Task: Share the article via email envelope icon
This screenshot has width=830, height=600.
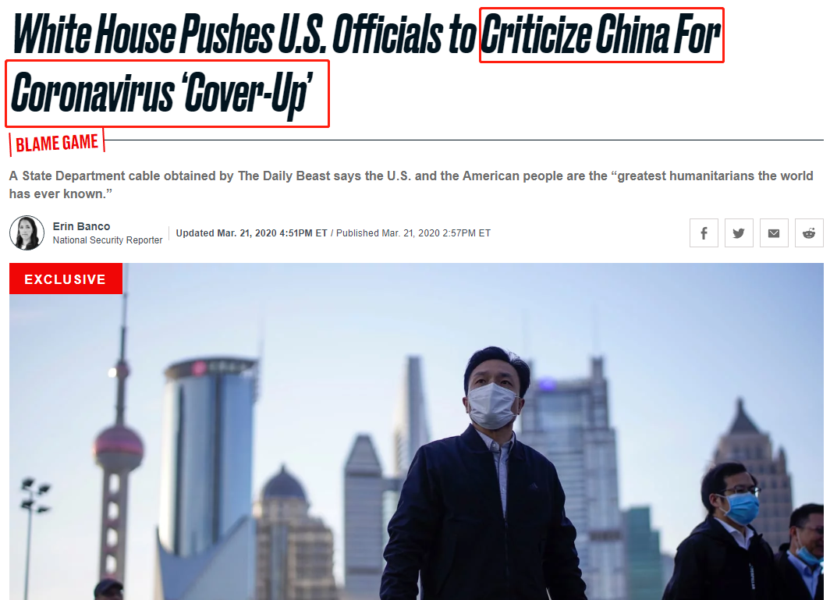Action: 774,233
